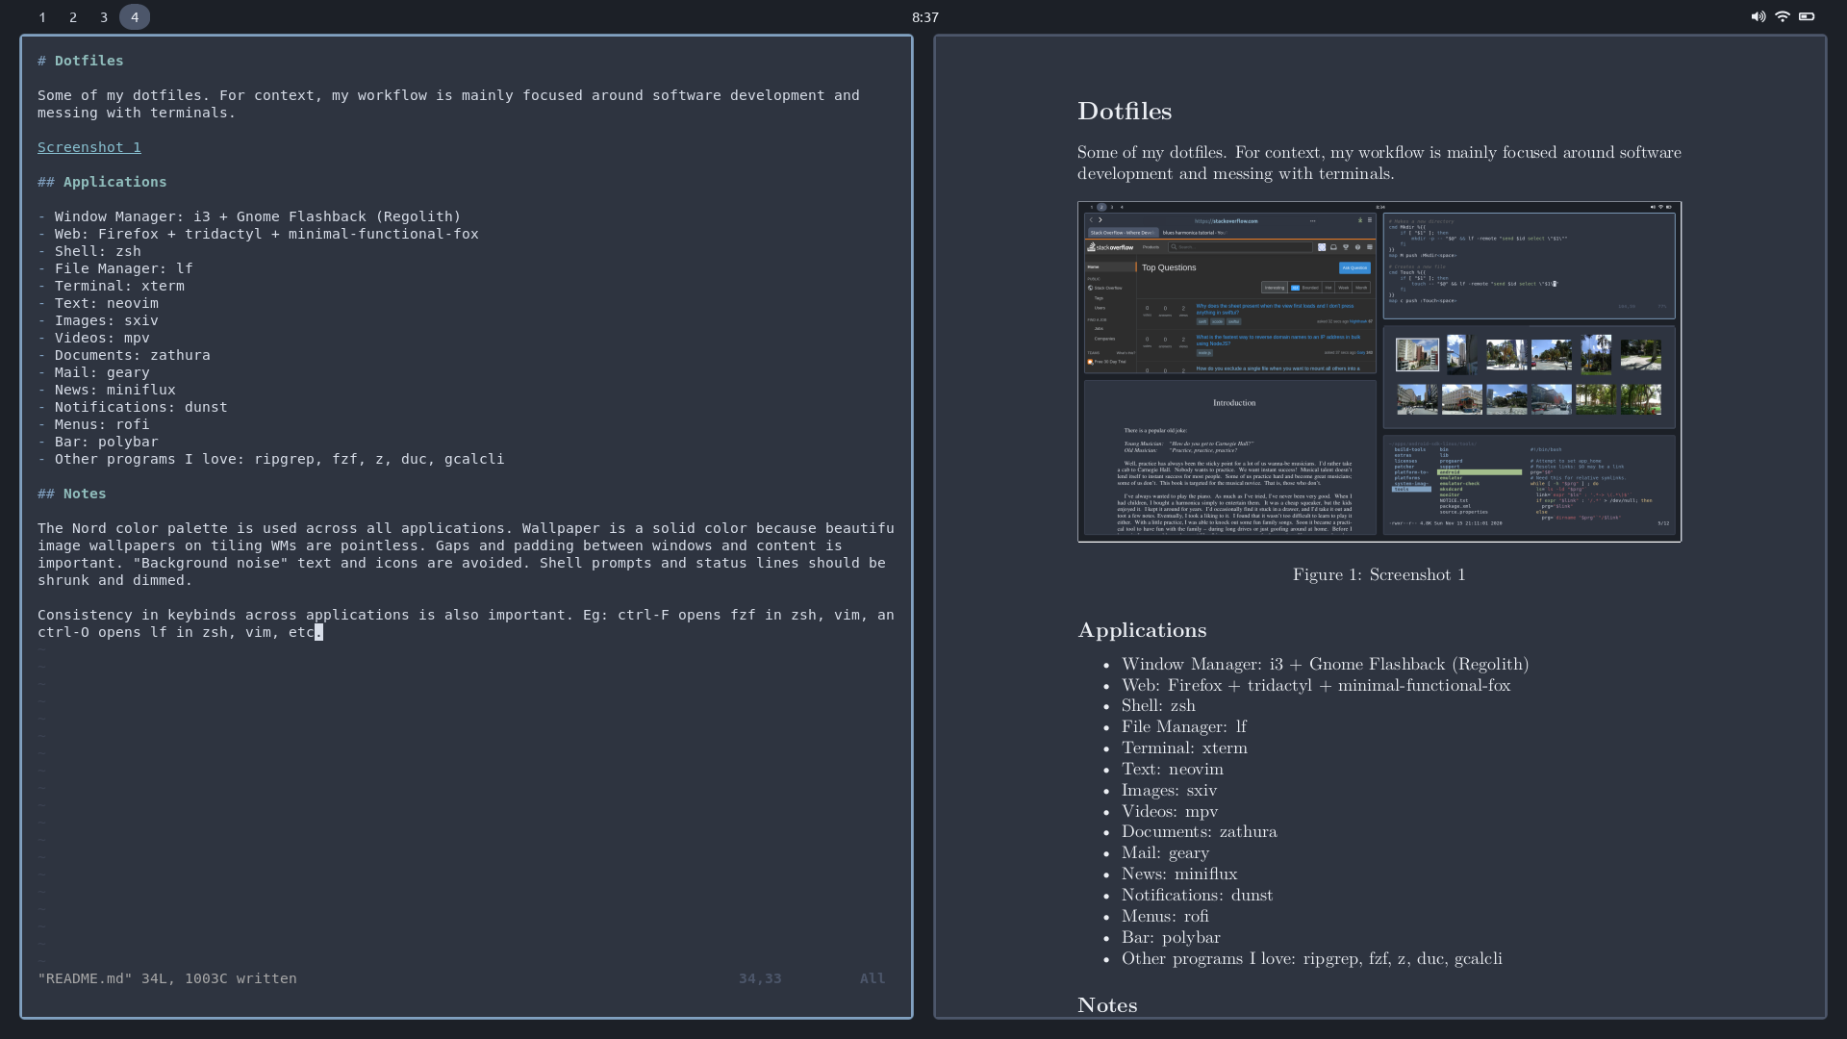The height and width of the screenshot is (1039, 1847).
Task: Click the embedded screenshot image in PDF preview
Action: [x=1379, y=371]
